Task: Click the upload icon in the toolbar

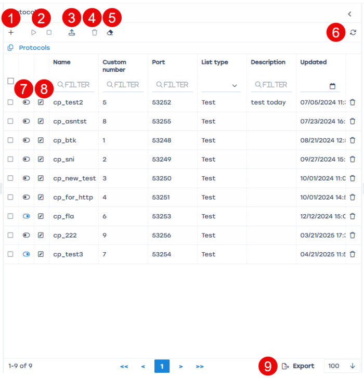Action: tap(72, 32)
